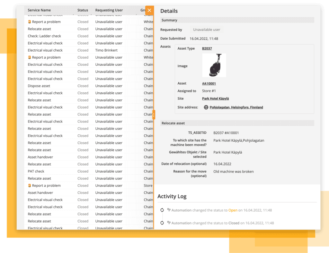Viewport: 329px width, 253px height.
Task: Click the TS_ASSETID value B2037 #A10001
Action: tap(226, 133)
